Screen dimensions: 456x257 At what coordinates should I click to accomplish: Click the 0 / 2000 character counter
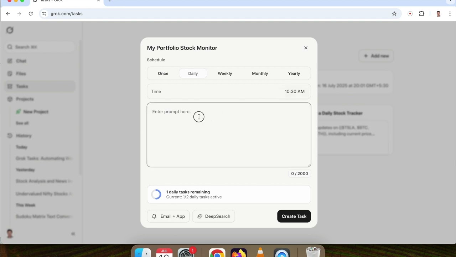300,173
